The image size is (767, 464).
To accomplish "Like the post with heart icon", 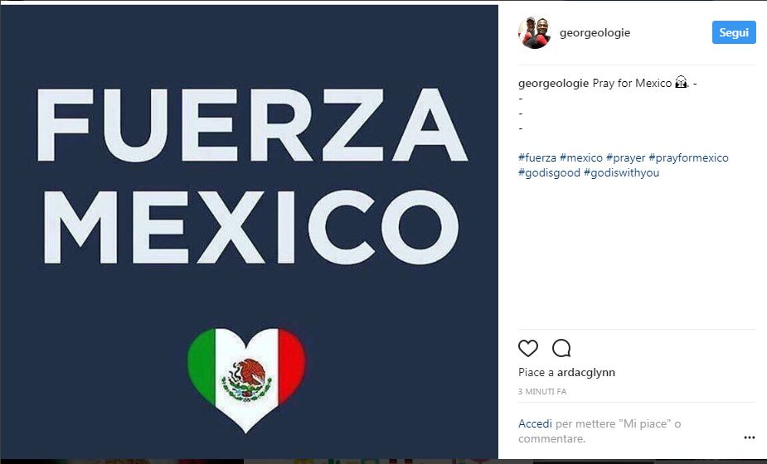I will point(528,348).
